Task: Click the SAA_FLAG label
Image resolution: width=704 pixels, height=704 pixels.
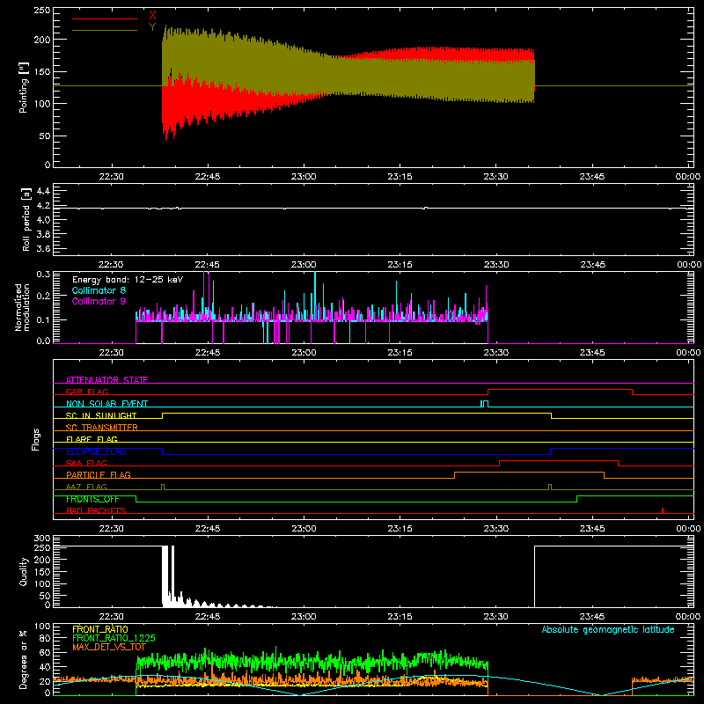Action: [86, 463]
